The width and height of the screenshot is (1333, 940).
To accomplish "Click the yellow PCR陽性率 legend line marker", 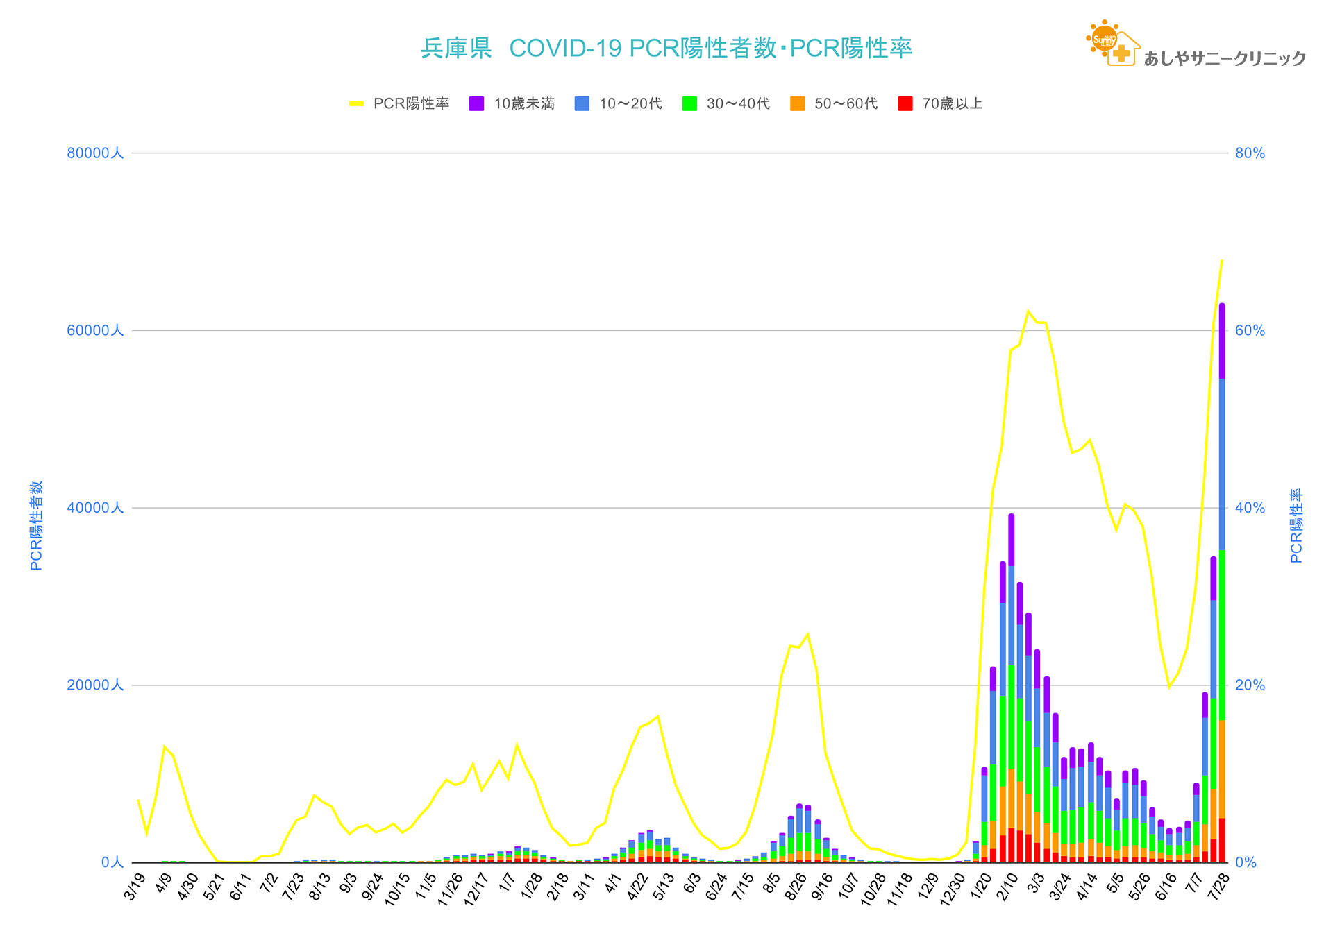I will point(356,104).
